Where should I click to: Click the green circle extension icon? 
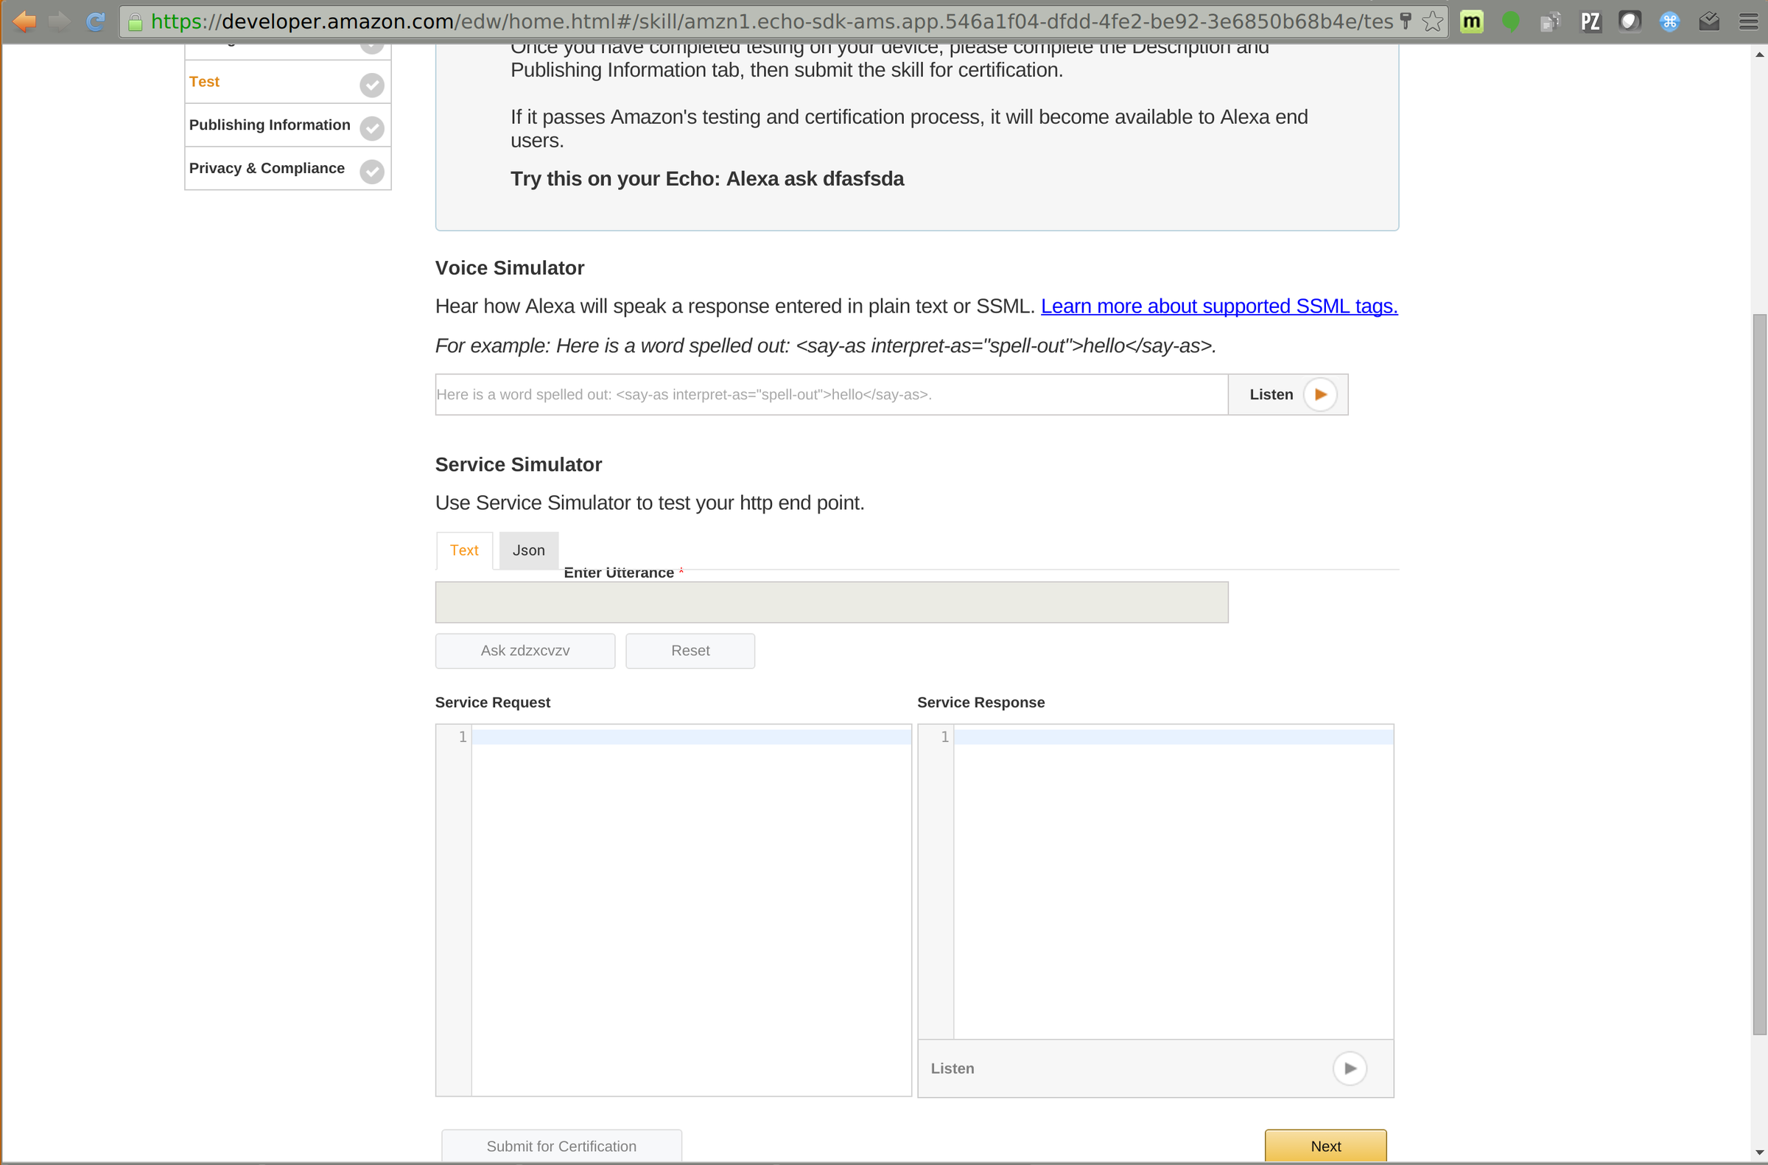pos(1510,21)
